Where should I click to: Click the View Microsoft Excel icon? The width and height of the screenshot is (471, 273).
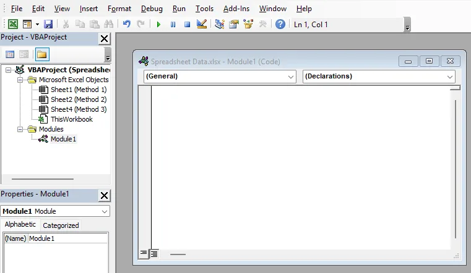pos(13,24)
